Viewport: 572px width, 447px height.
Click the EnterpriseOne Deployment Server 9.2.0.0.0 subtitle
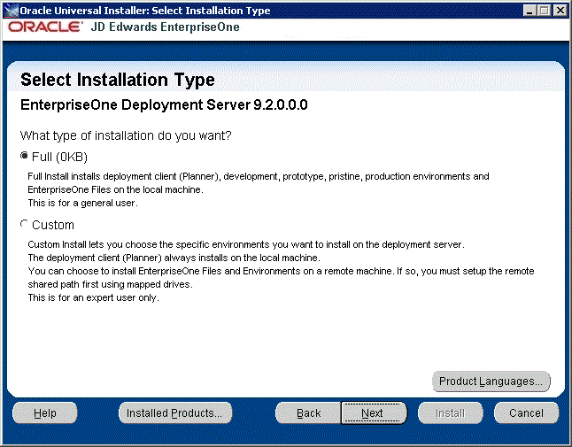[x=164, y=105]
